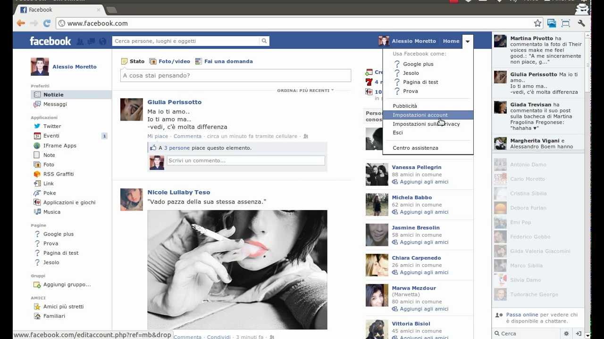Open Giulia Perissotto's profile name

(174, 102)
